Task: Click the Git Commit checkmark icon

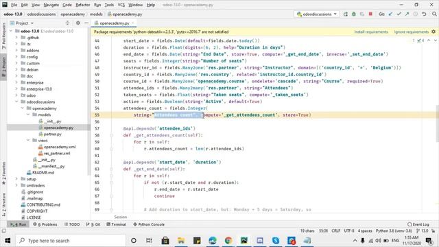Action: tap(399, 14)
